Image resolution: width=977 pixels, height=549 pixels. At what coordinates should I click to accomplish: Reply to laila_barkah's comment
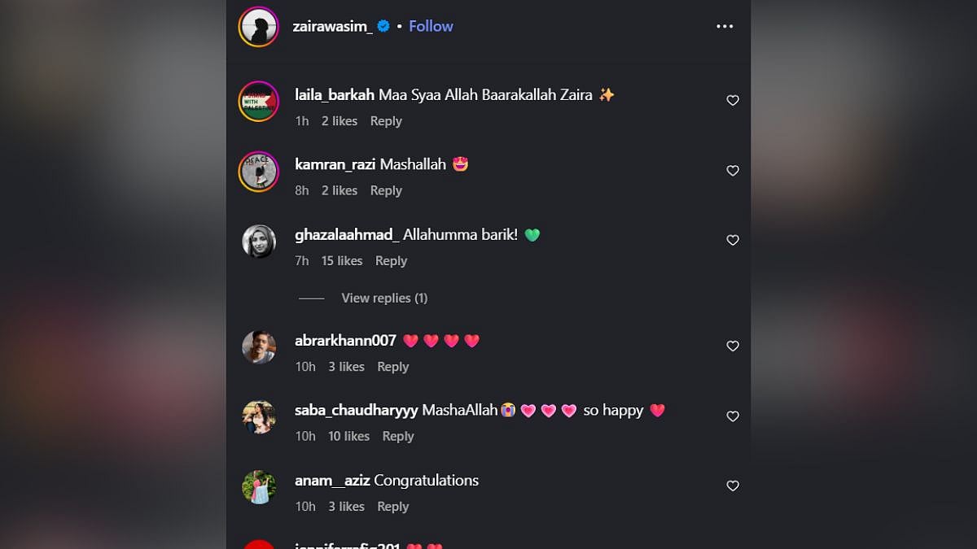coord(386,121)
